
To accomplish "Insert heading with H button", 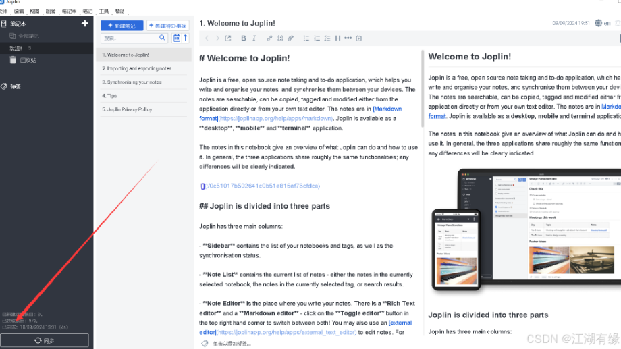I will coord(337,38).
